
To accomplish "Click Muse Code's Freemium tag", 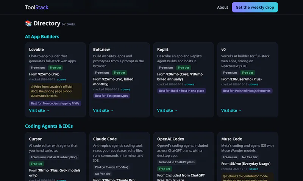I will (x=230, y=157).
